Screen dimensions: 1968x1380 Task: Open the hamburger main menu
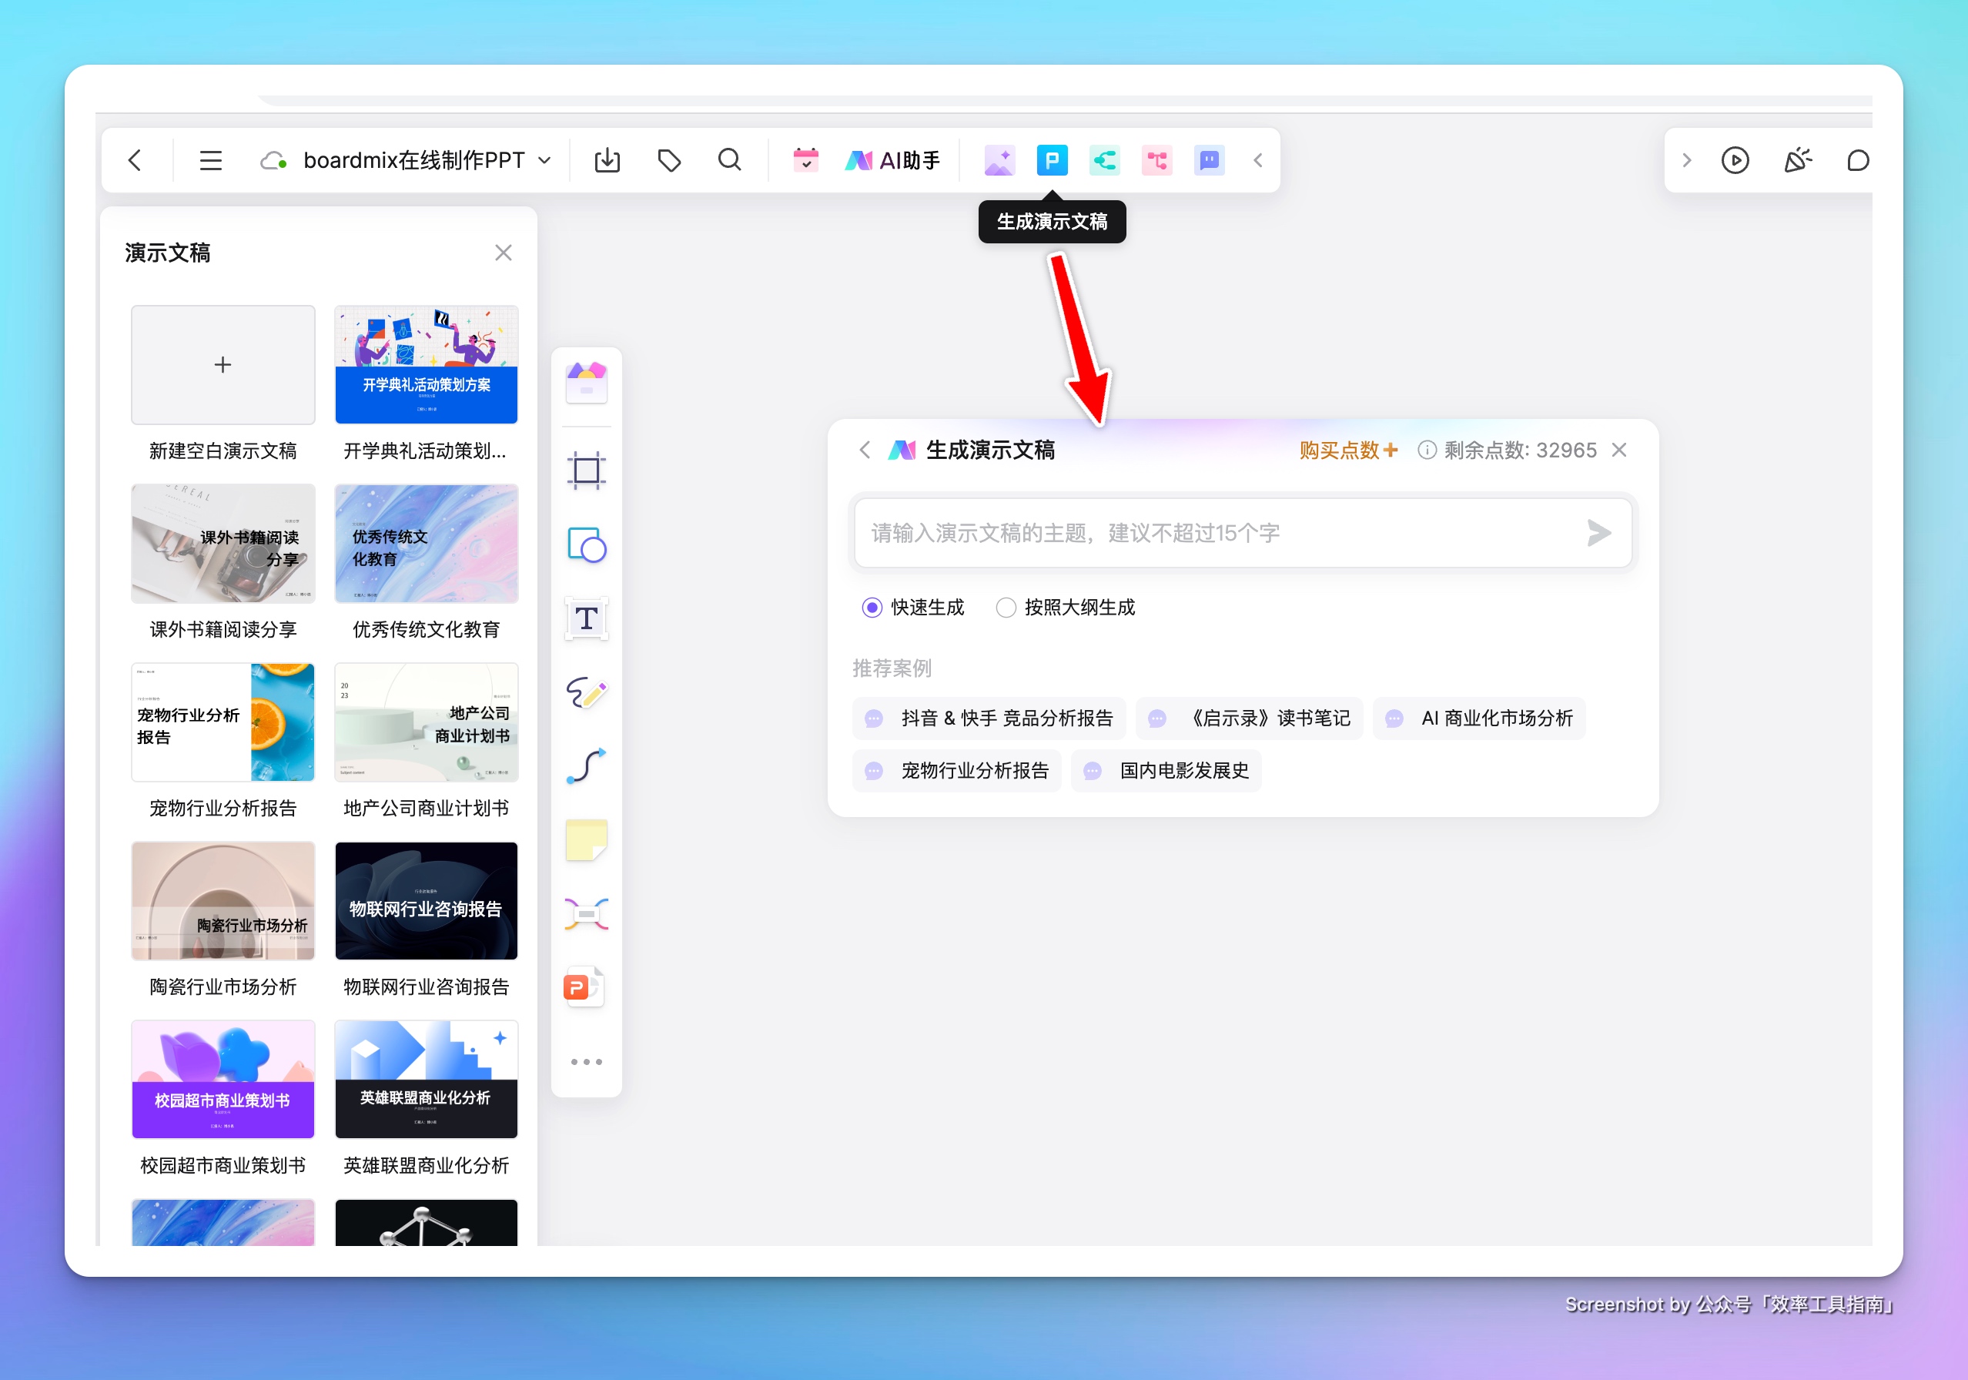point(210,160)
